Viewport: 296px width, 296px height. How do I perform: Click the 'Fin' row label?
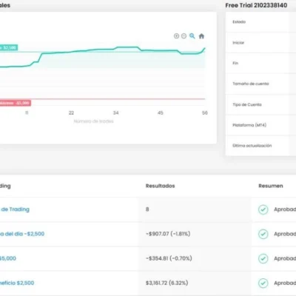tap(235, 63)
